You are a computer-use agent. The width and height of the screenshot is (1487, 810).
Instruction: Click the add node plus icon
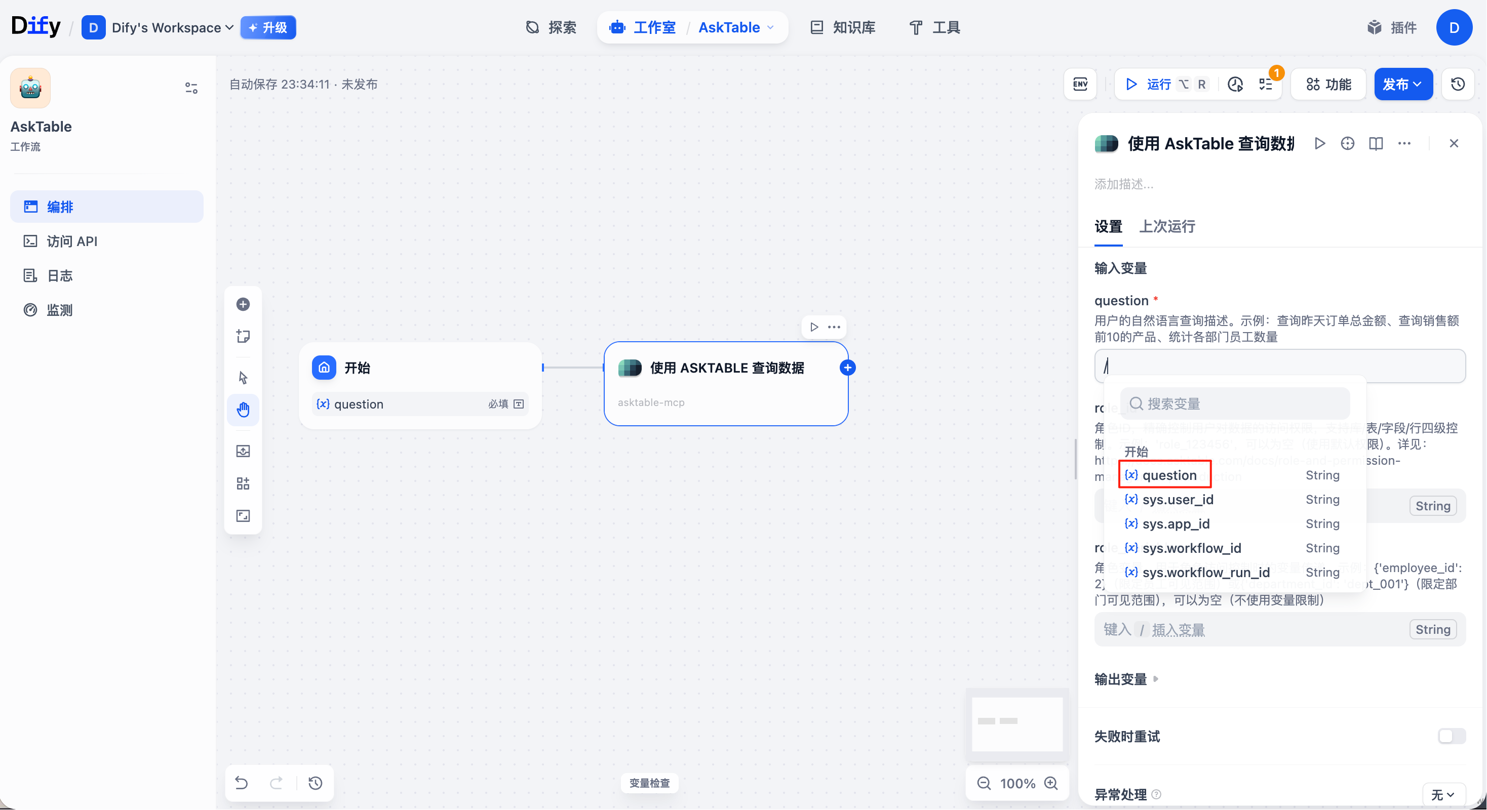[243, 304]
